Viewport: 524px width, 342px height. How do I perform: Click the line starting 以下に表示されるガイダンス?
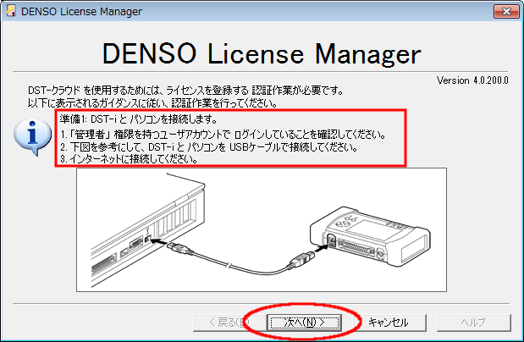tap(152, 102)
